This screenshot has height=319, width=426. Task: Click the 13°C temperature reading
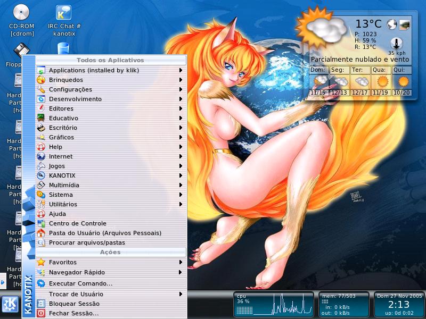368,24
